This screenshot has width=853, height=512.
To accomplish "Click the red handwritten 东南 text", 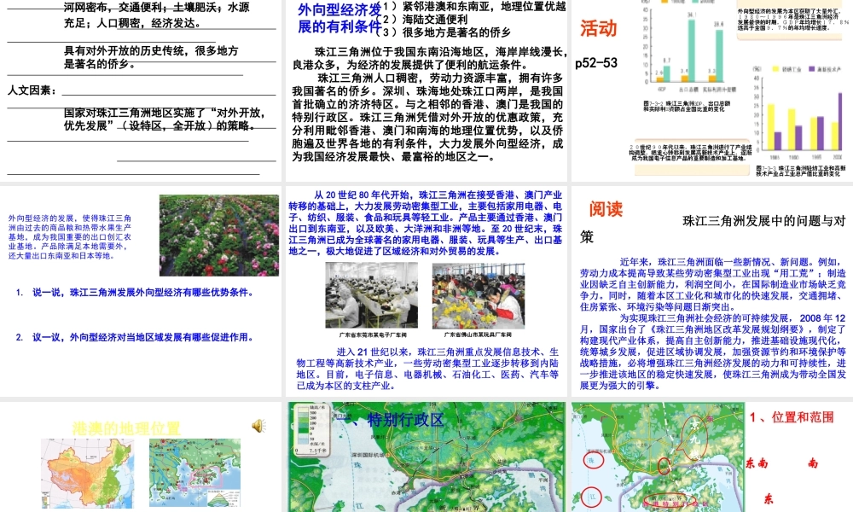I will 757,463.
